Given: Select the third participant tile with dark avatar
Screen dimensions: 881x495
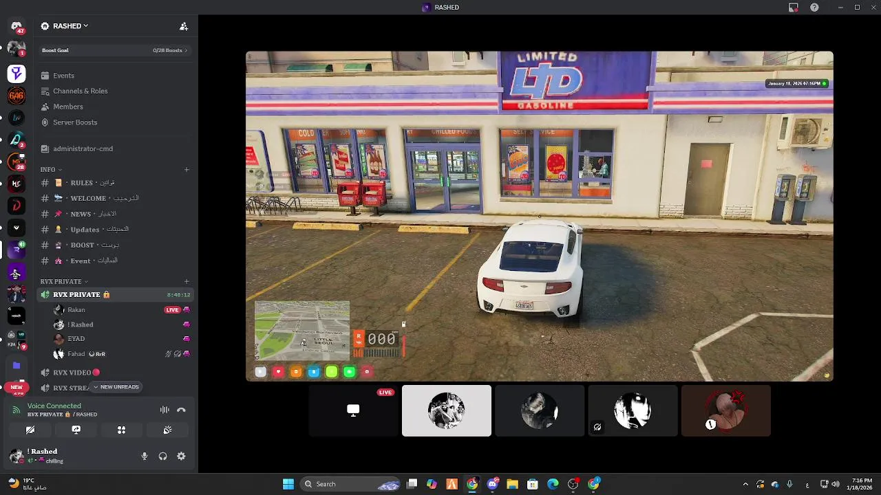Looking at the screenshot, I should tap(540, 410).
